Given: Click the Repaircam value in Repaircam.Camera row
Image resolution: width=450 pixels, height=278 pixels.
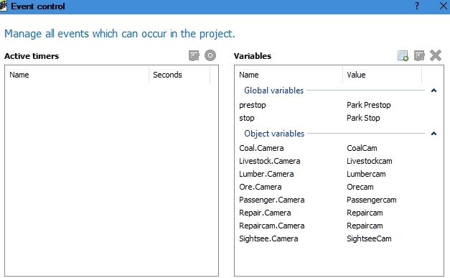Looking at the screenshot, I should click(x=365, y=226).
